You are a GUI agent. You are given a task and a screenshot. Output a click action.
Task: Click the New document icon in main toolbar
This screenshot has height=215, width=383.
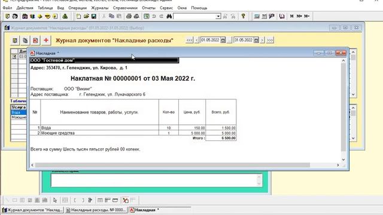(x=78, y=16)
